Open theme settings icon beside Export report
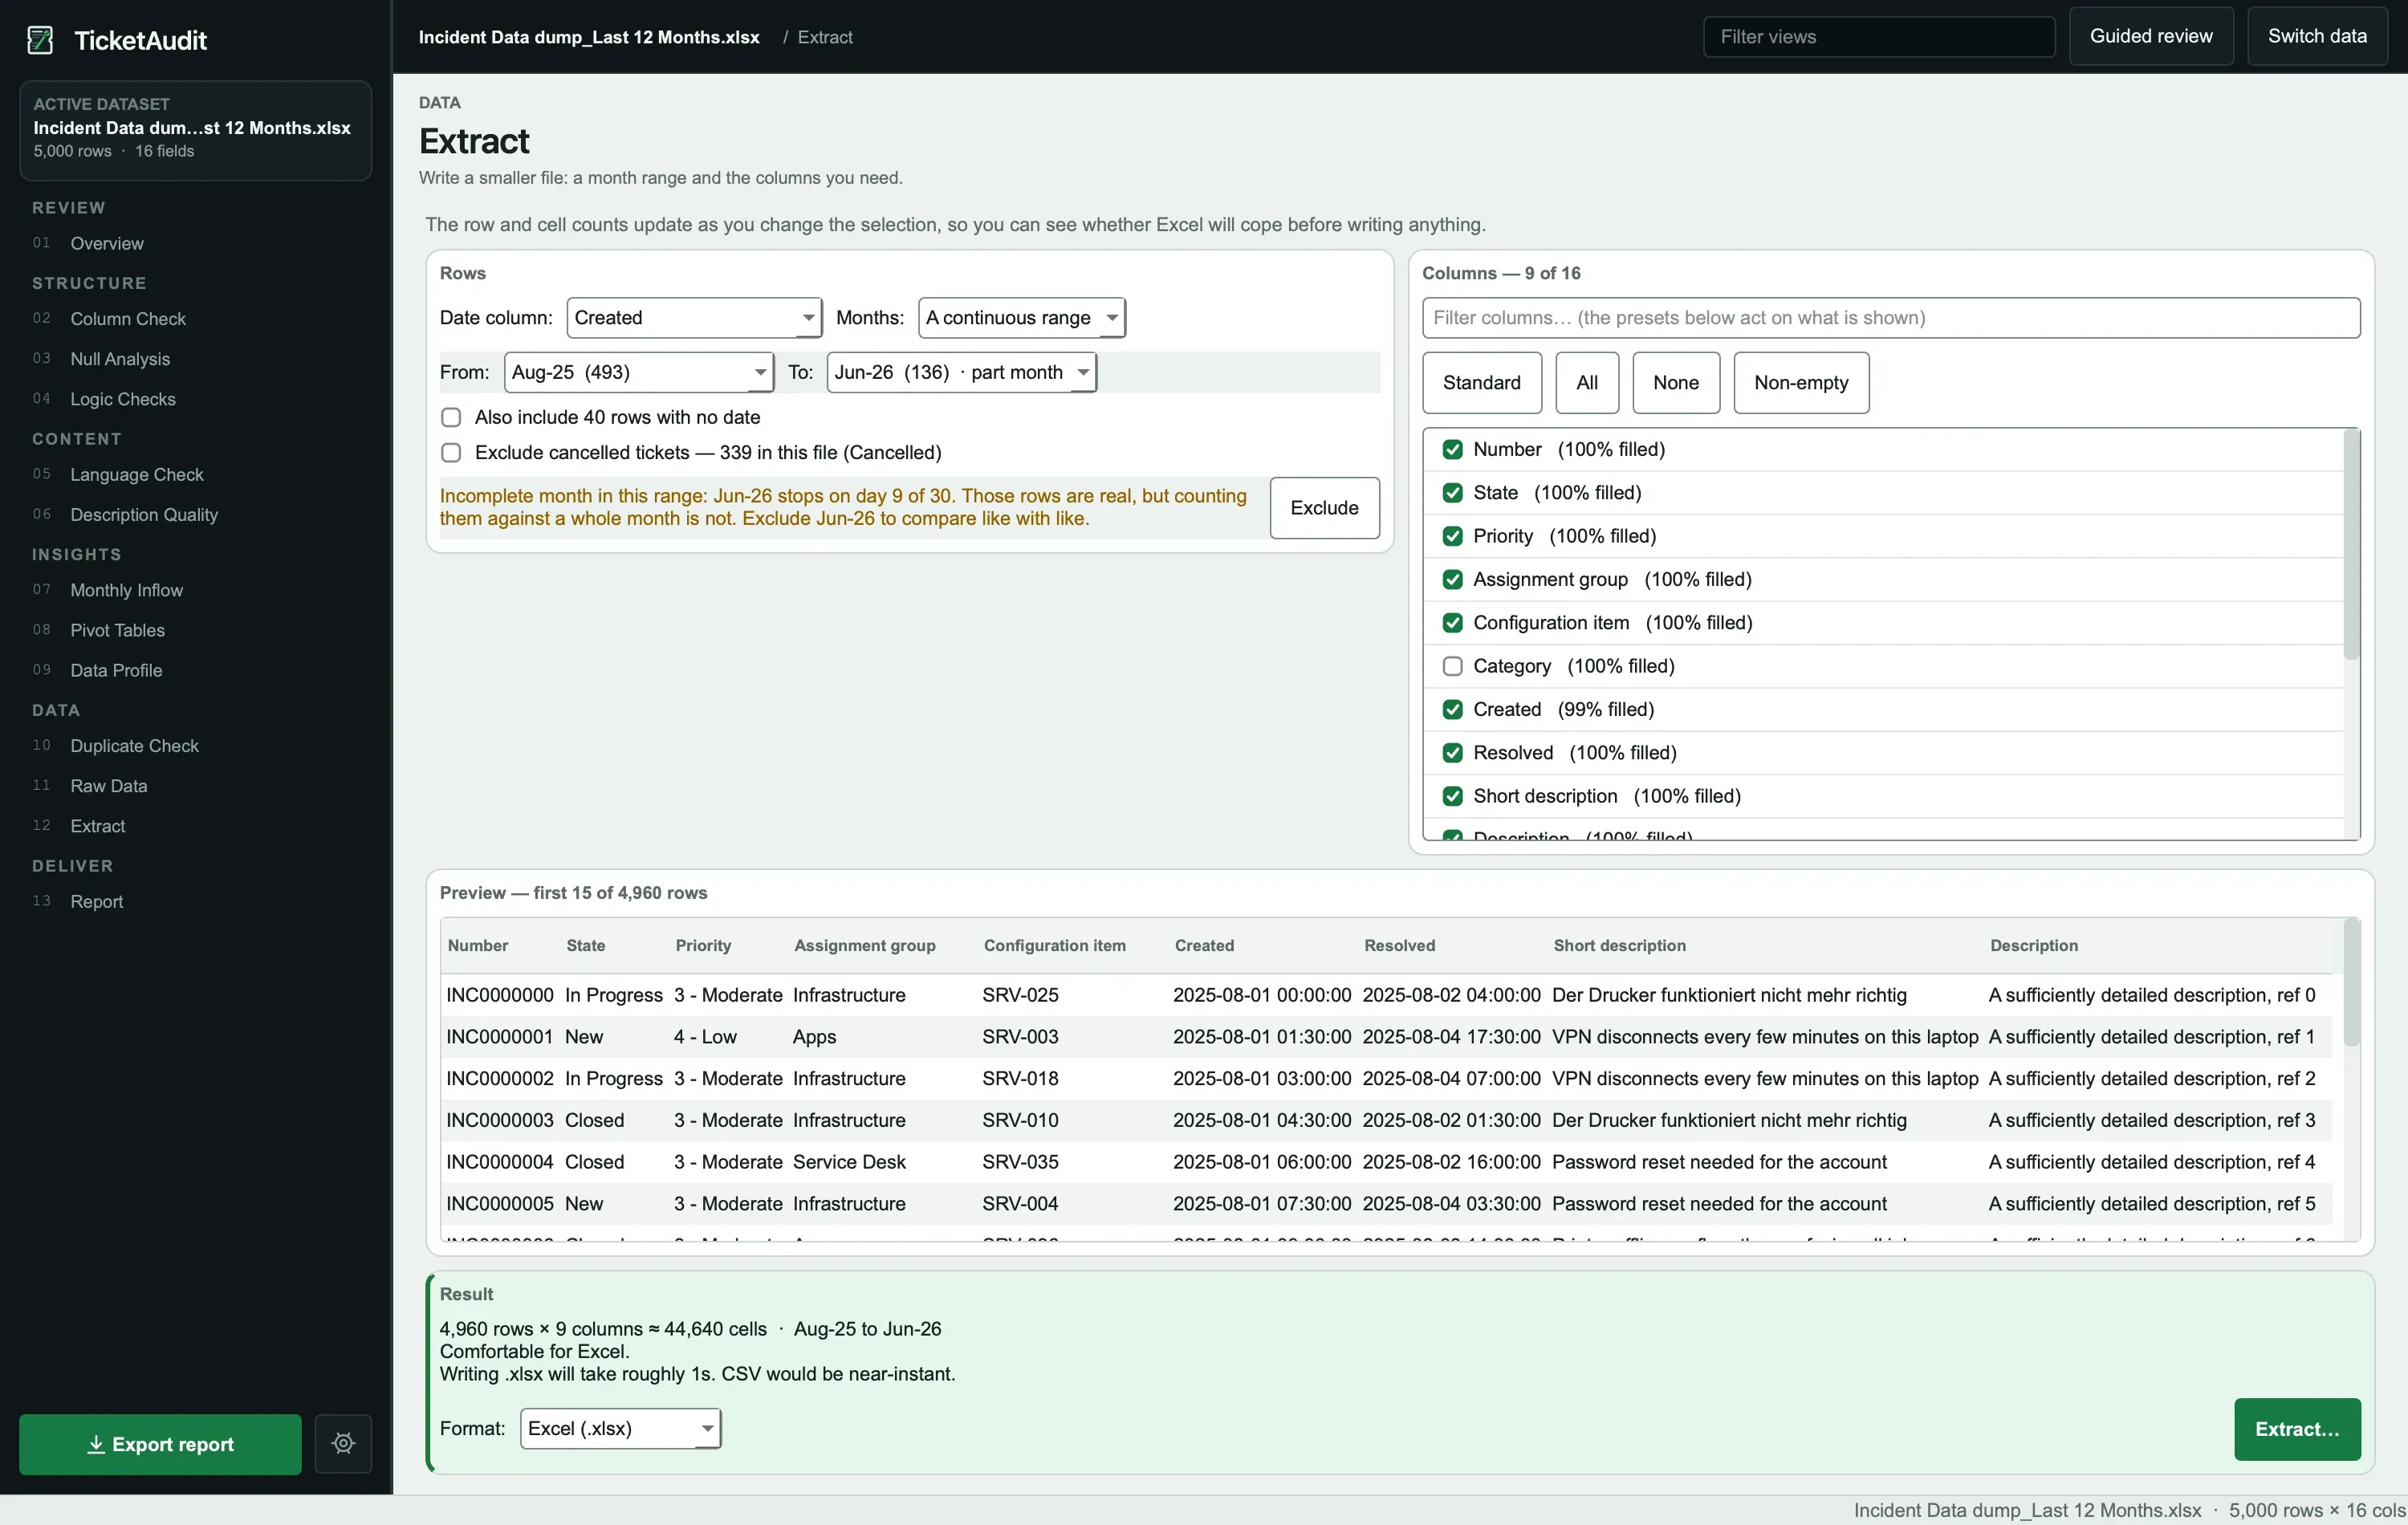This screenshot has height=1525, width=2408. [343, 1443]
